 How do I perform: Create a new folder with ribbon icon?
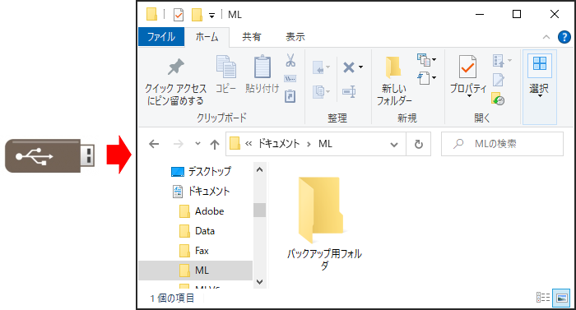click(393, 67)
